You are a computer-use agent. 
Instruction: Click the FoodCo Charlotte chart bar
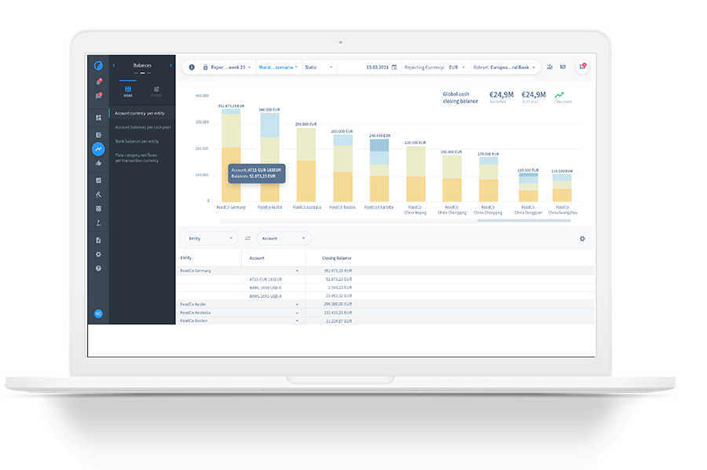point(379,170)
